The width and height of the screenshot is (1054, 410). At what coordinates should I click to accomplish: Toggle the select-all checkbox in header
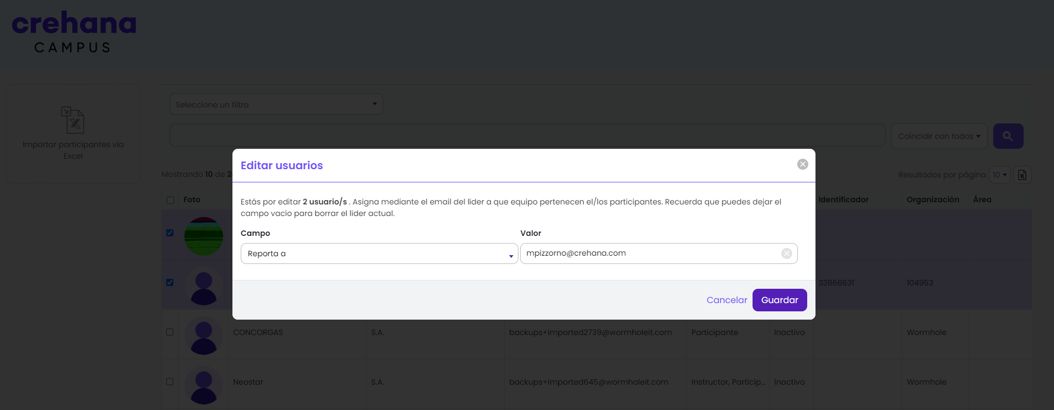170,200
